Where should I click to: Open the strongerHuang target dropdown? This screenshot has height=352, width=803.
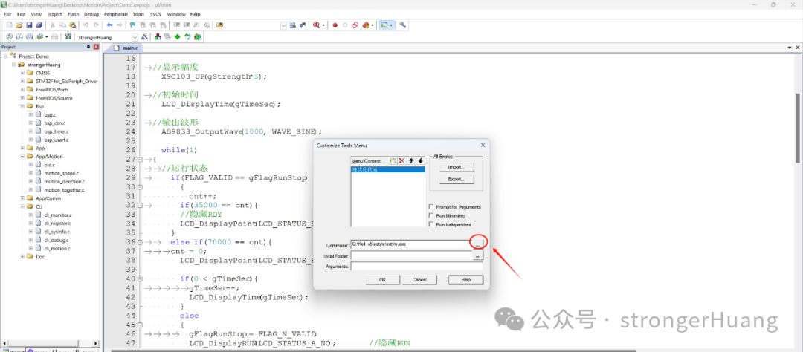pyautogui.click(x=135, y=37)
